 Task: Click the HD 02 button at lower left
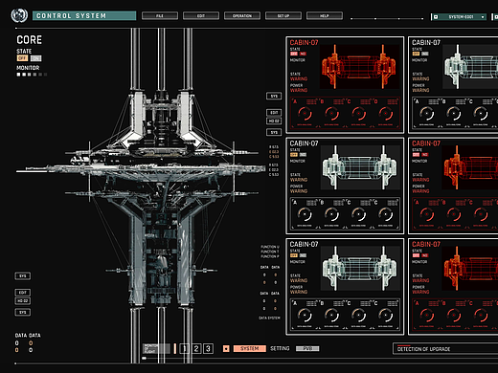click(23, 300)
